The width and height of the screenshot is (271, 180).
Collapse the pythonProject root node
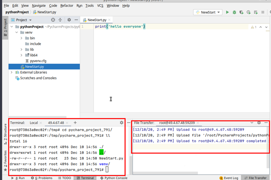click(12, 27)
